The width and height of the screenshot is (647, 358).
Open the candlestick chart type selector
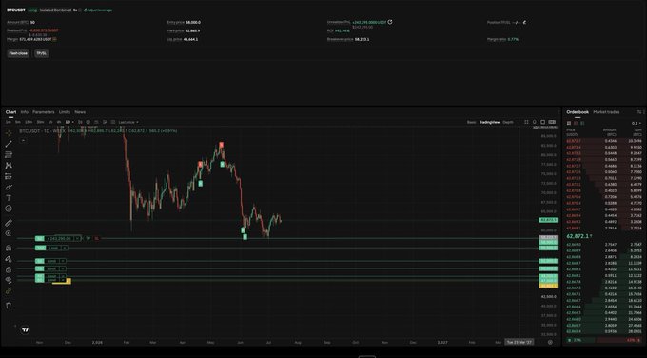80,122
